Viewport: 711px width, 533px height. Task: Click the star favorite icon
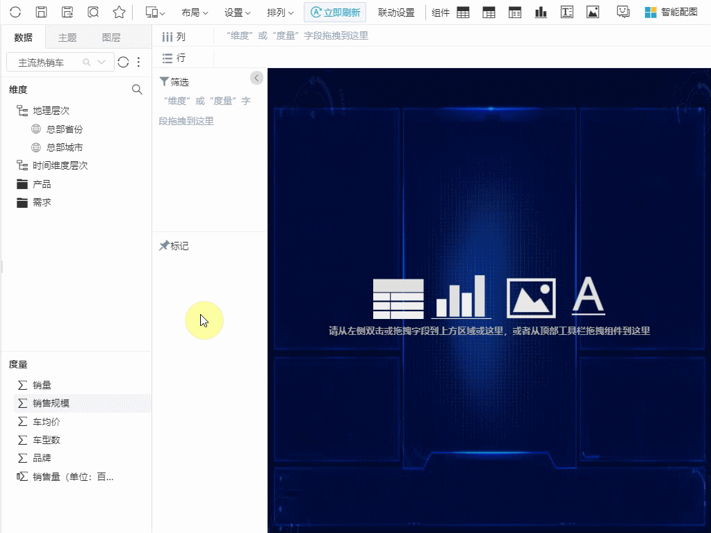[x=120, y=13]
